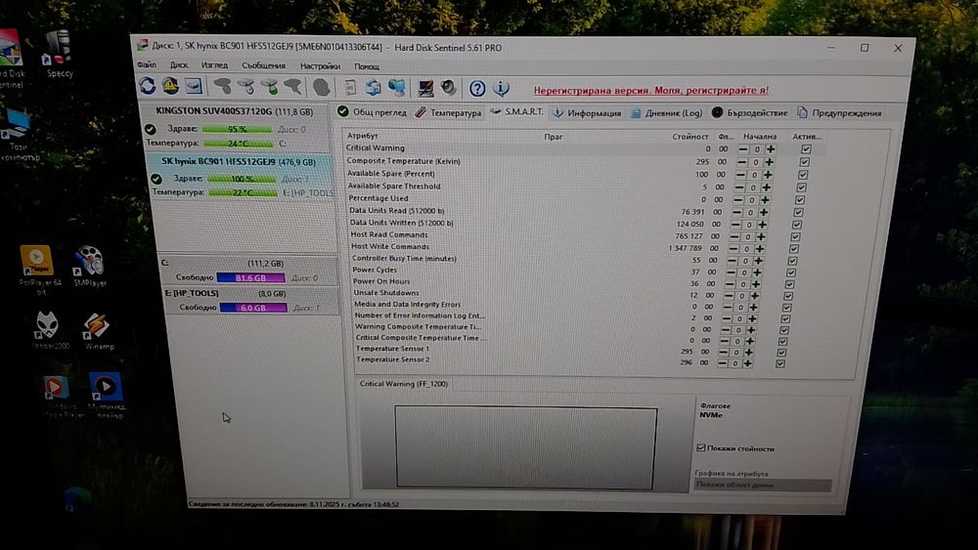Image resolution: width=978 pixels, height=550 pixels.
Task: Click the hard disk picture toolbar icon
Action: click(194, 86)
